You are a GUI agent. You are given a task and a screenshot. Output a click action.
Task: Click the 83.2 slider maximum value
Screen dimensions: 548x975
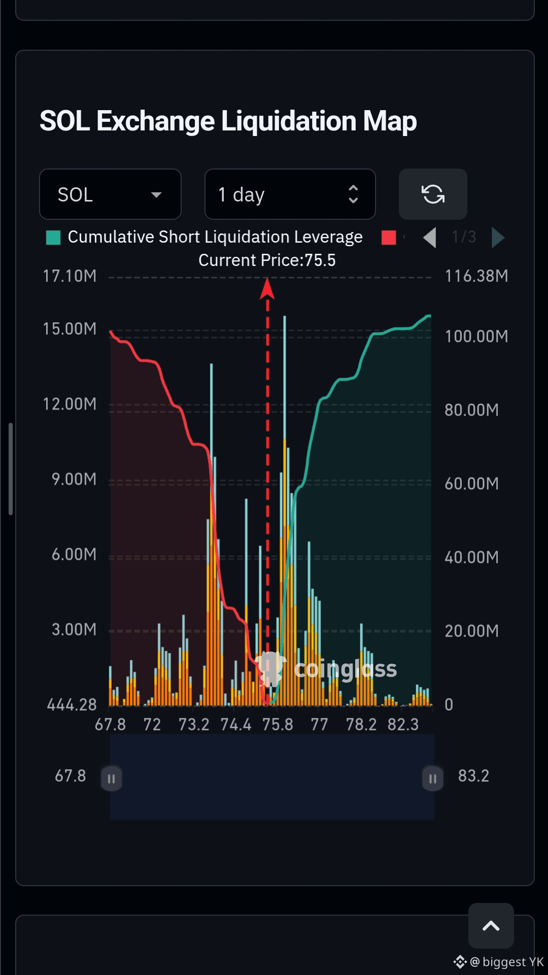[473, 776]
